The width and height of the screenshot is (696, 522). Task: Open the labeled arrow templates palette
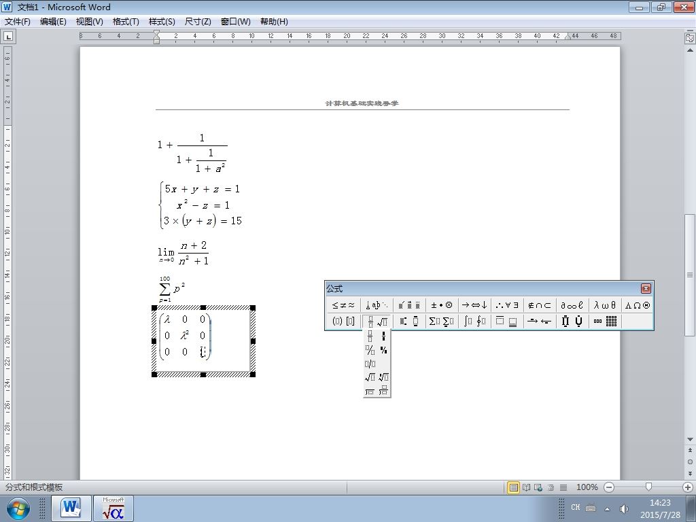tap(540, 321)
